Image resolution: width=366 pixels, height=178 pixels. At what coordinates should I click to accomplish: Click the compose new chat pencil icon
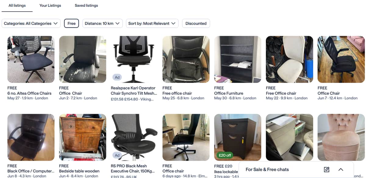[x=327, y=169]
